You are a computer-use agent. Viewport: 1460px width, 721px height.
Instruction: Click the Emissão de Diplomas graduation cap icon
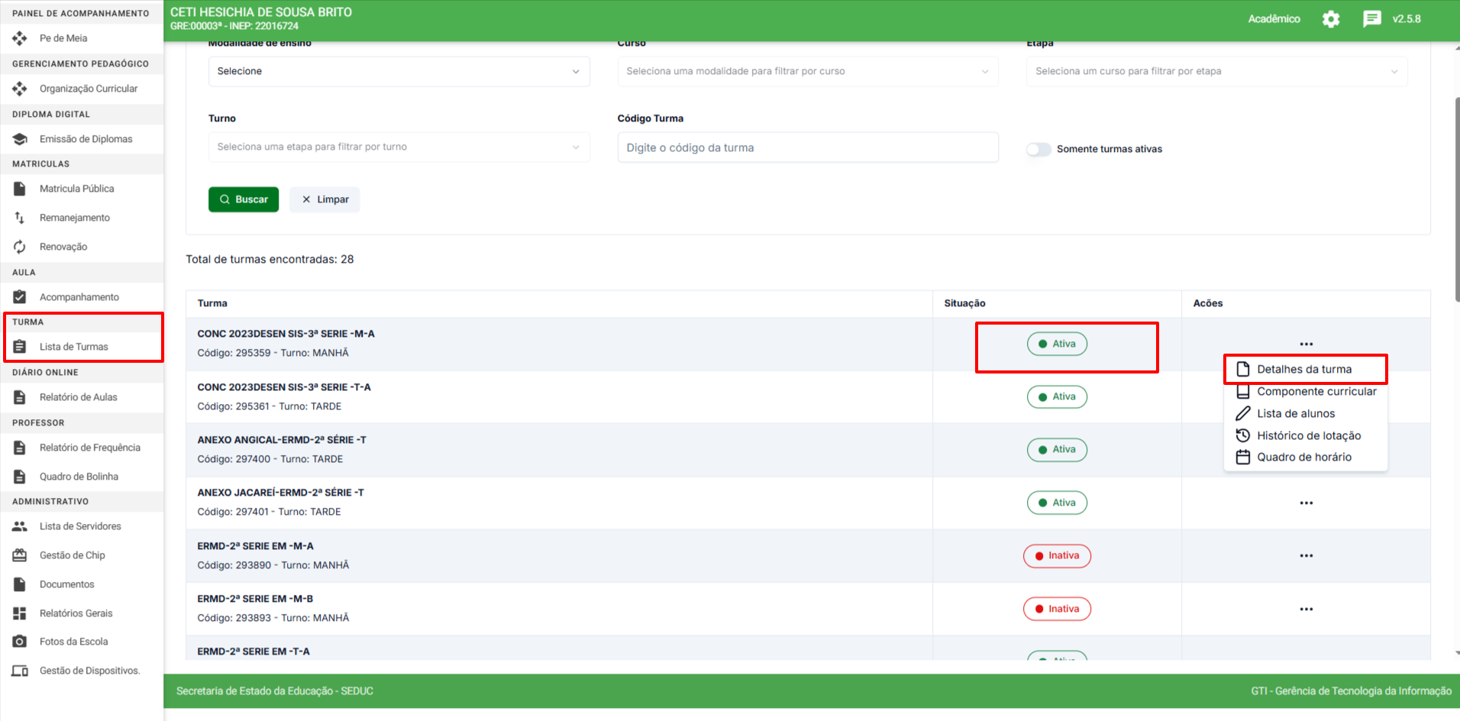(x=20, y=139)
